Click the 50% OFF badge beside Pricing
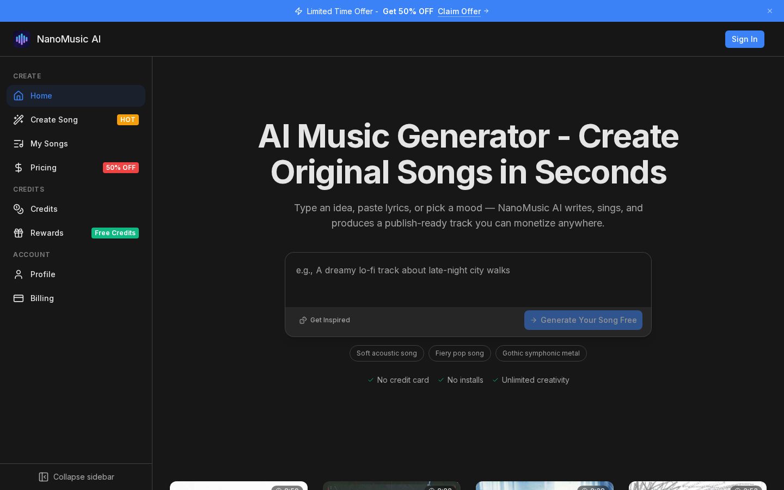The width and height of the screenshot is (784, 490). (x=121, y=168)
